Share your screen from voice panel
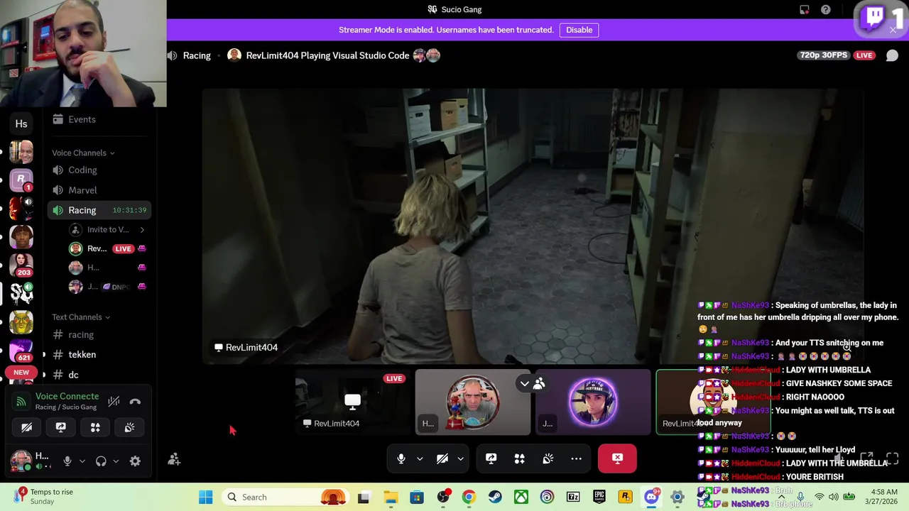The width and height of the screenshot is (909, 511). pos(60,427)
